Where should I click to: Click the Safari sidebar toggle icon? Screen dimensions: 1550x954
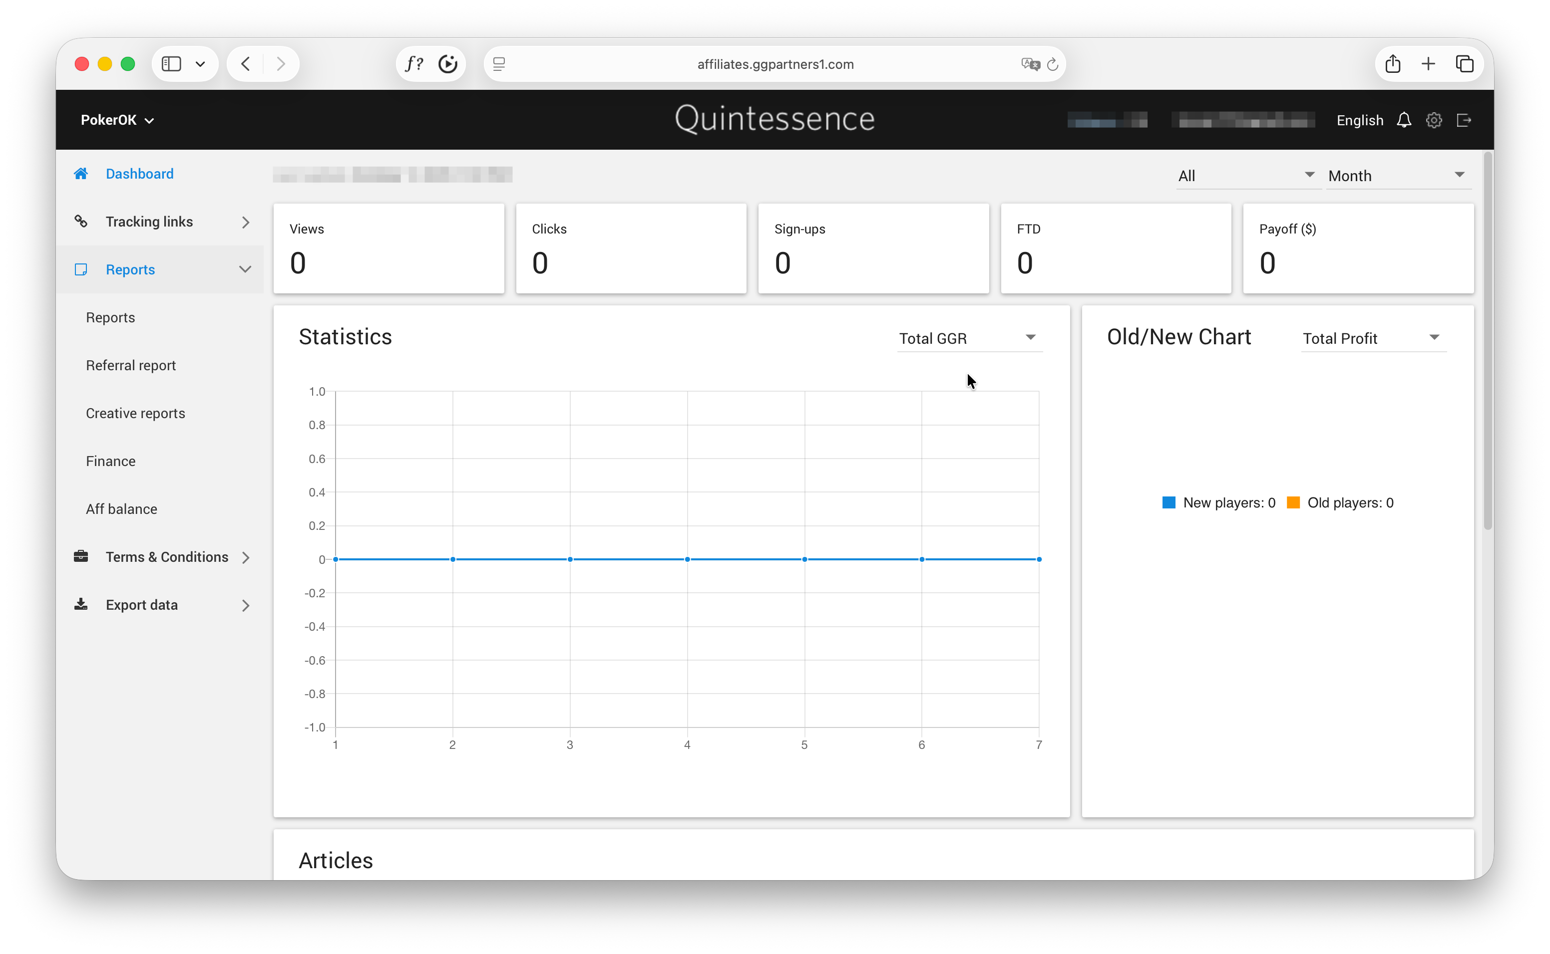click(171, 64)
